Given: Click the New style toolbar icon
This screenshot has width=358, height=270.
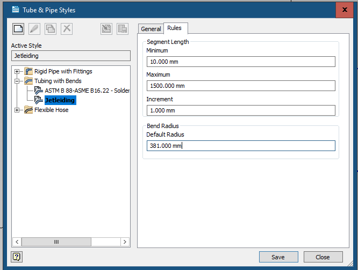Looking at the screenshot, I should (x=18, y=29).
